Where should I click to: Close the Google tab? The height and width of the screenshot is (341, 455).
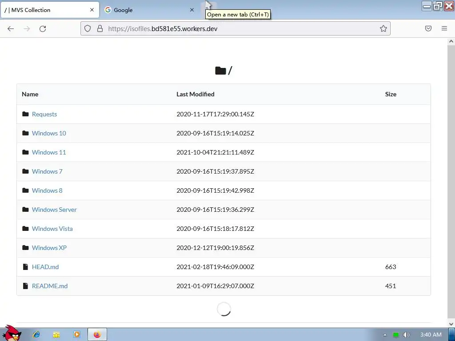pyautogui.click(x=192, y=10)
